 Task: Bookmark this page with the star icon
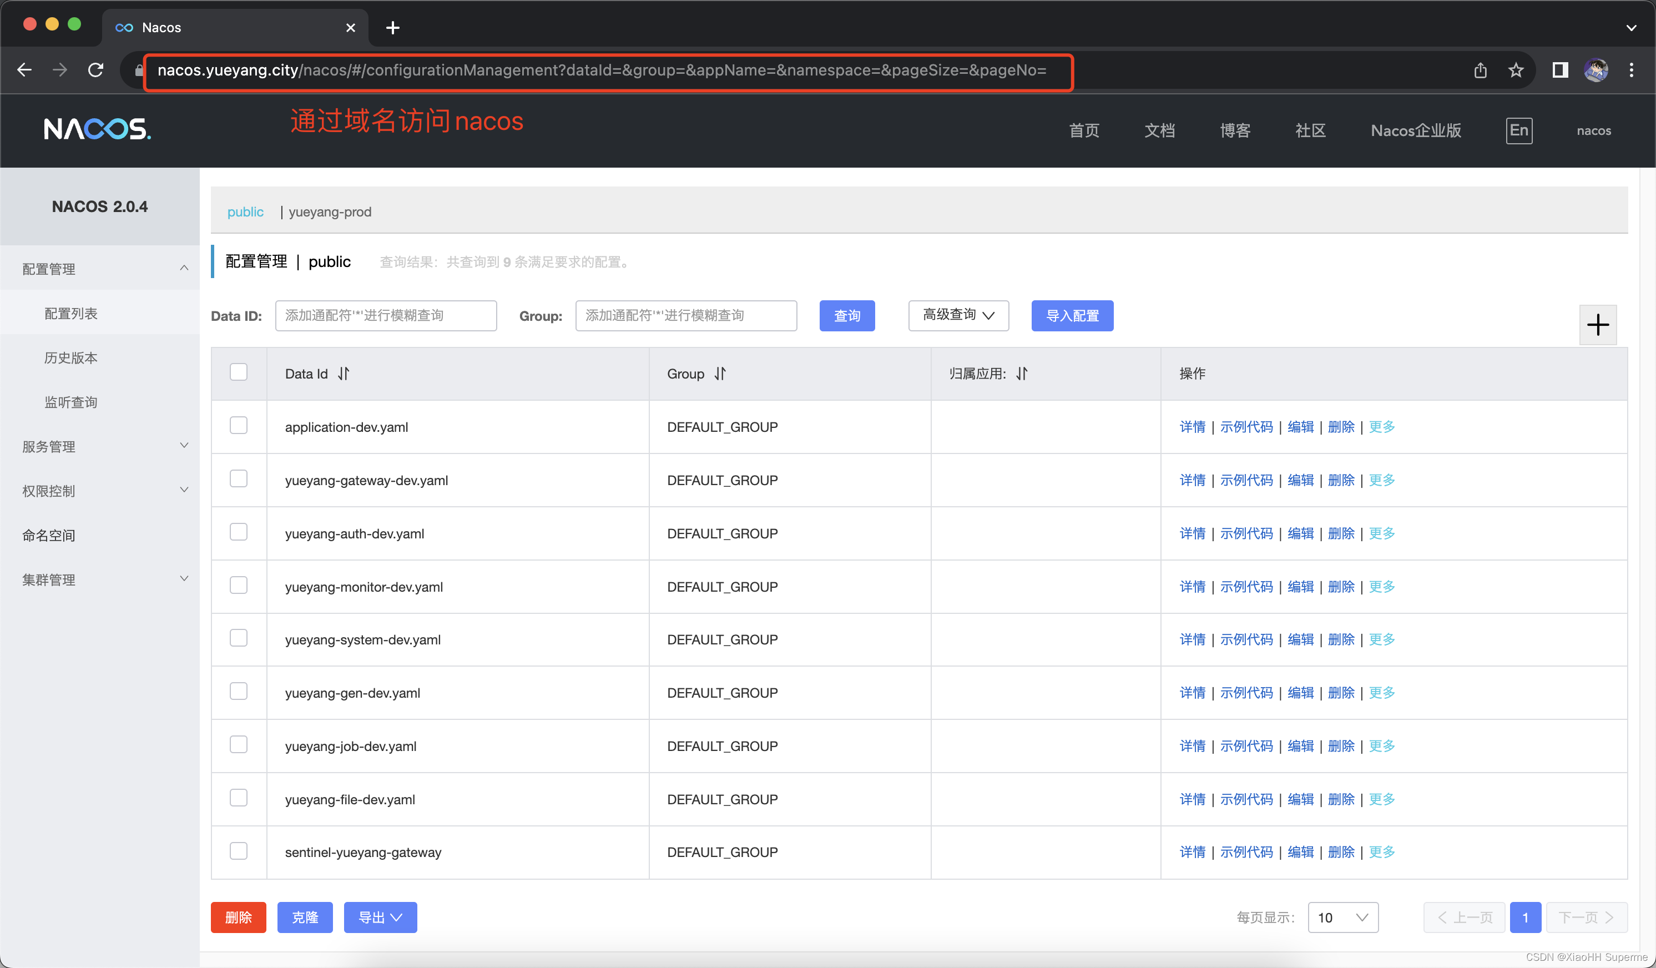pos(1516,70)
